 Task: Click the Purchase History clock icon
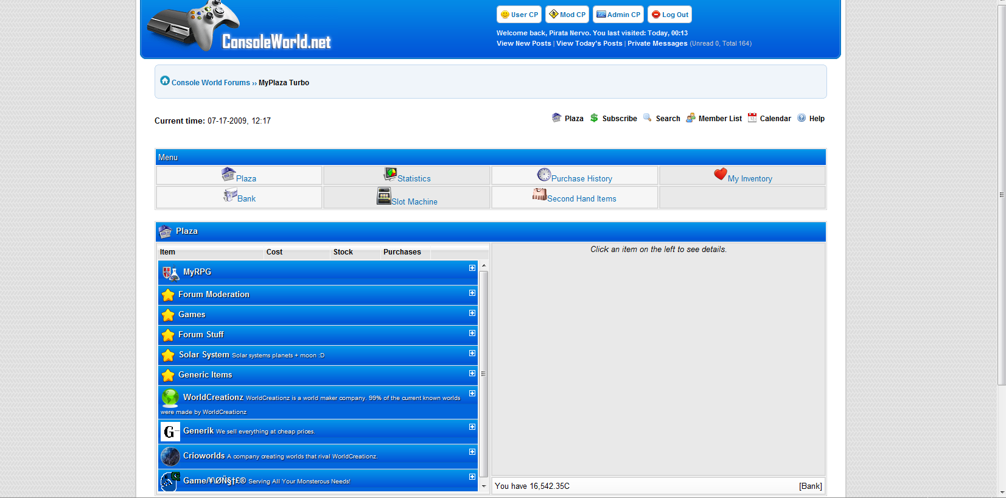[543, 175]
